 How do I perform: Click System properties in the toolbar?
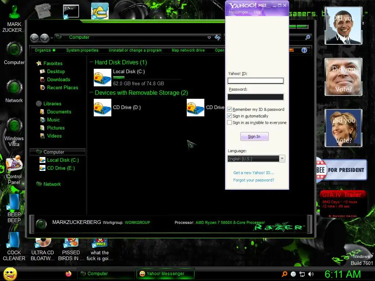click(82, 50)
